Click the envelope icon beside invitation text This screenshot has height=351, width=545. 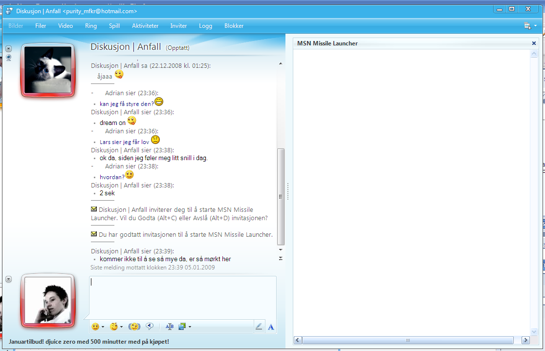94,209
